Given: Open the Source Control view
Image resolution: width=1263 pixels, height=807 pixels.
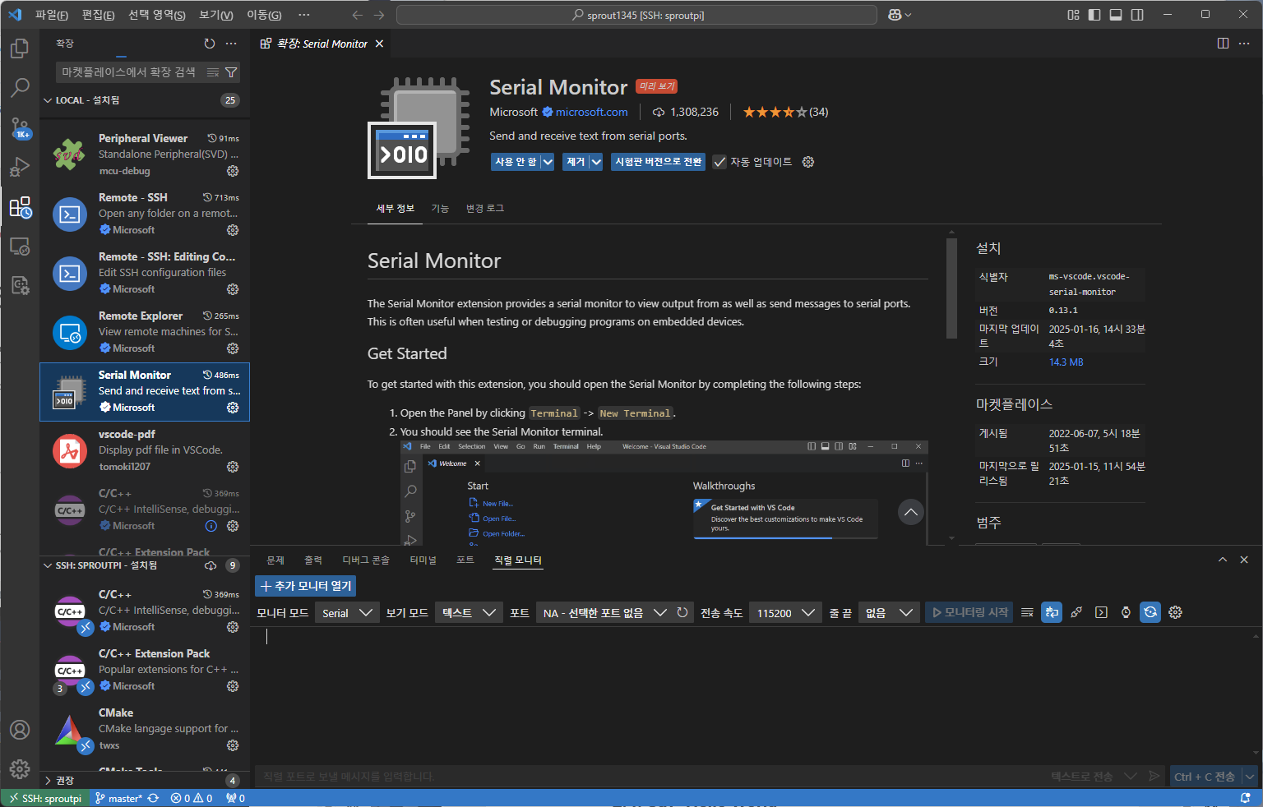Looking at the screenshot, I should pyautogui.click(x=20, y=127).
